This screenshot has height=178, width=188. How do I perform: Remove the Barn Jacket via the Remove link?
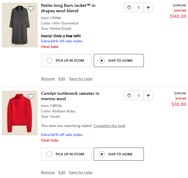click(48, 79)
